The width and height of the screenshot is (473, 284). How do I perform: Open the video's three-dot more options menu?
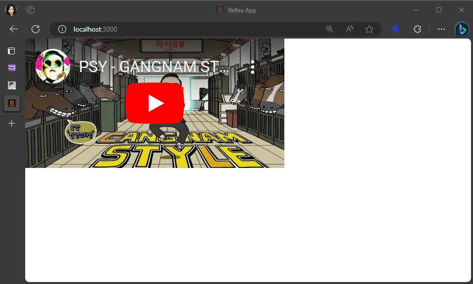[x=252, y=67]
